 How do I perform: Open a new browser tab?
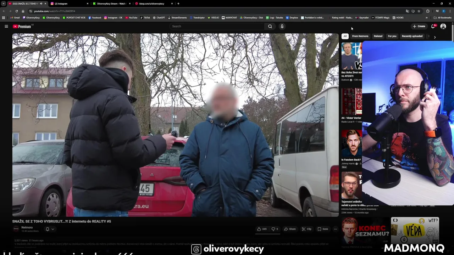[x=178, y=4]
